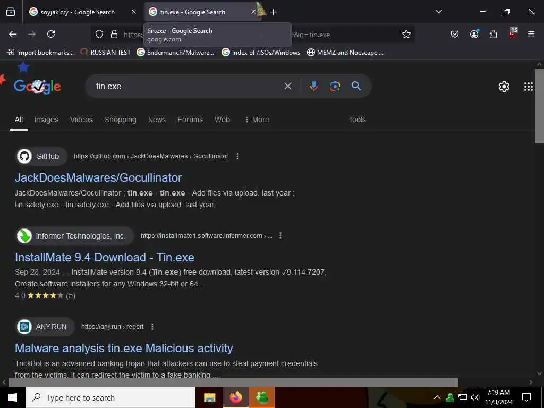Click the vertical page scrollbar thumb

point(539,106)
